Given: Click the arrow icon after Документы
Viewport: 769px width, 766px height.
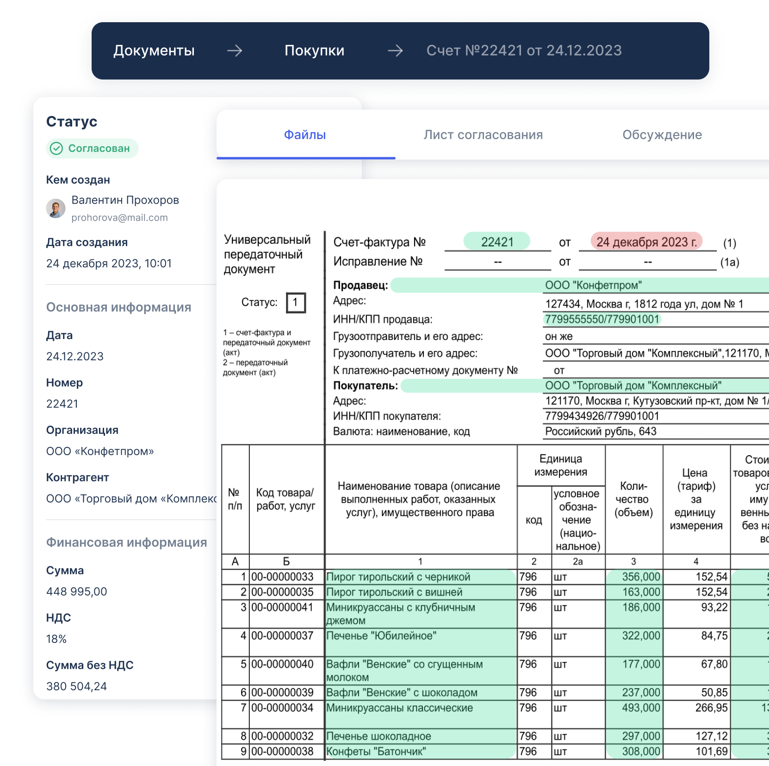Looking at the screenshot, I should 235,50.
